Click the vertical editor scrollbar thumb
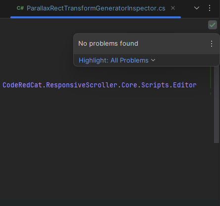This screenshot has height=206, width=220. [x=216, y=105]
